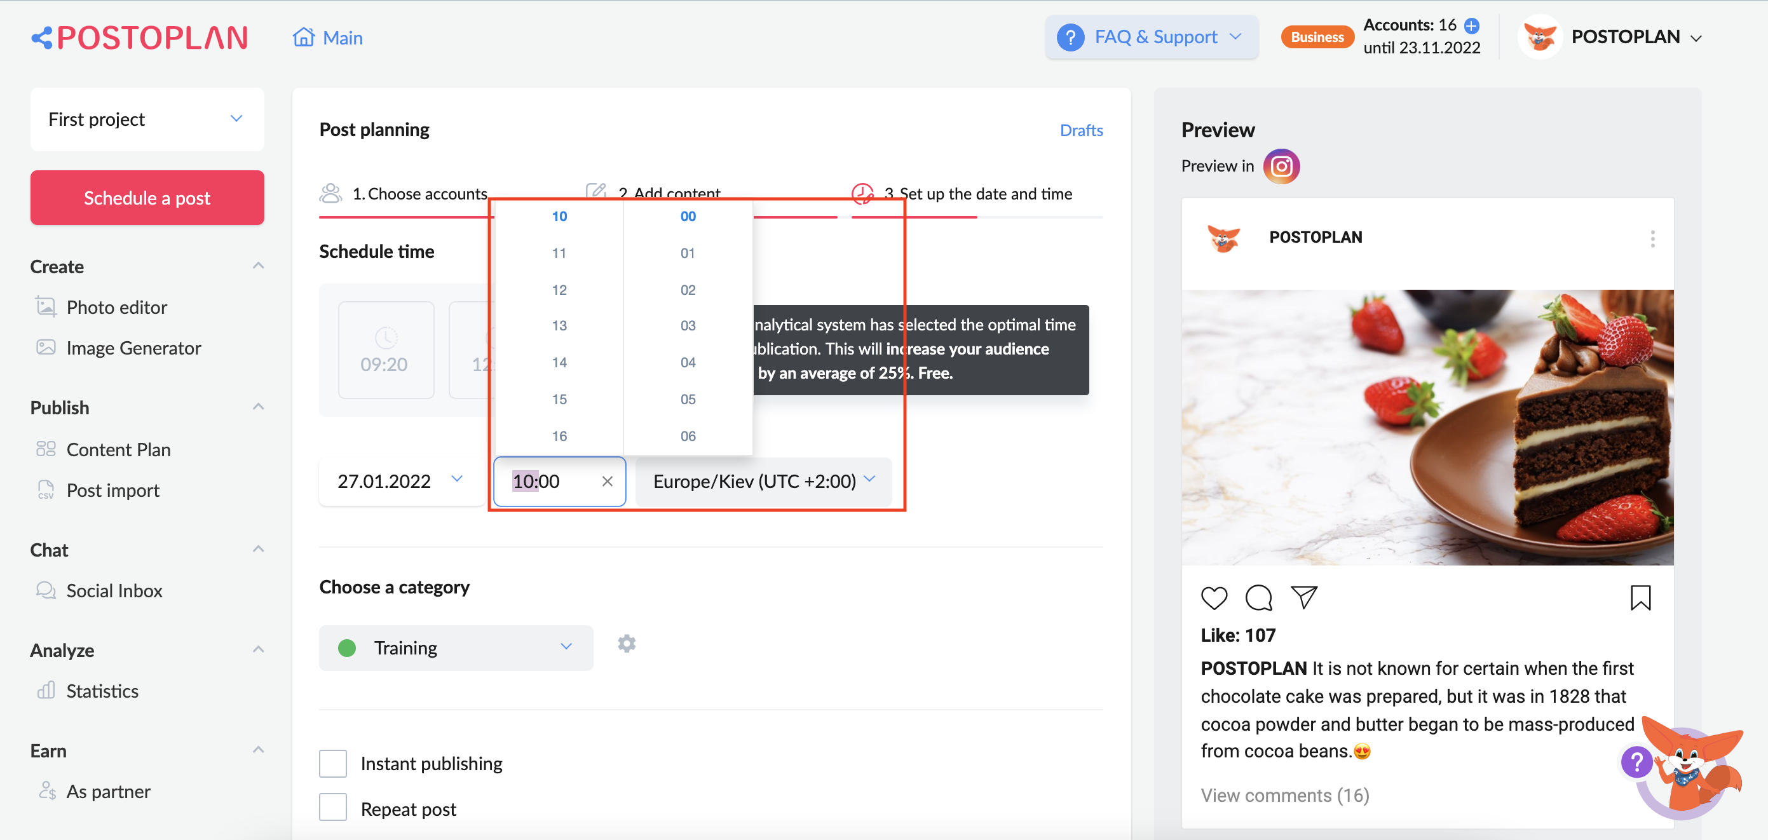Open Social Inbox from the sidebar
The image size is (1768, 840).
point(114,590)
